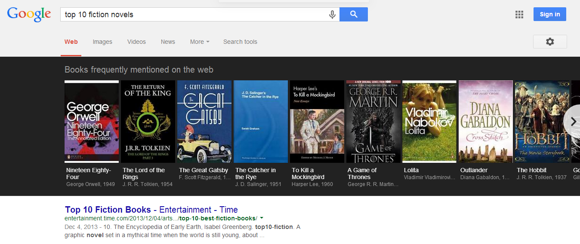Click 'To Kill a Mockingbird' title caption
This screenshot has height=244, width=580.
308,174
